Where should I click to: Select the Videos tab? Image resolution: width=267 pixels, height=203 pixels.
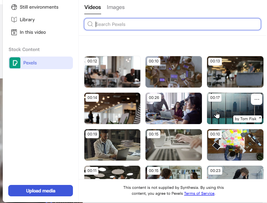93,7
